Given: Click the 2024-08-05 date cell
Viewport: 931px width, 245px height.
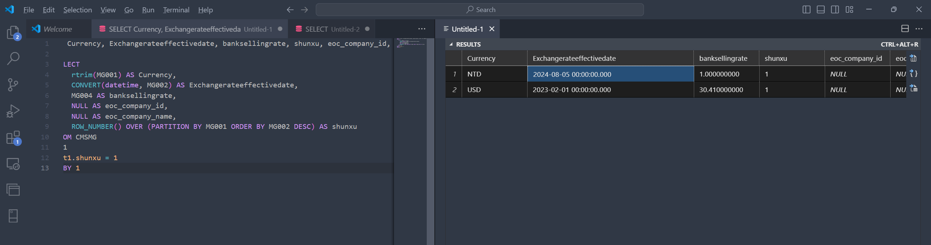Looking at the screenshot, I should pos(610,74).
